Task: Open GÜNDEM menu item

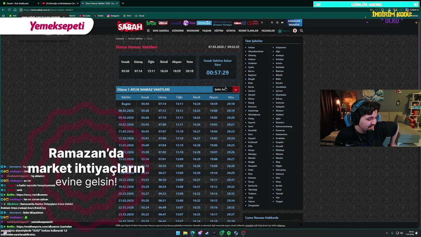Action: [178, 31]
